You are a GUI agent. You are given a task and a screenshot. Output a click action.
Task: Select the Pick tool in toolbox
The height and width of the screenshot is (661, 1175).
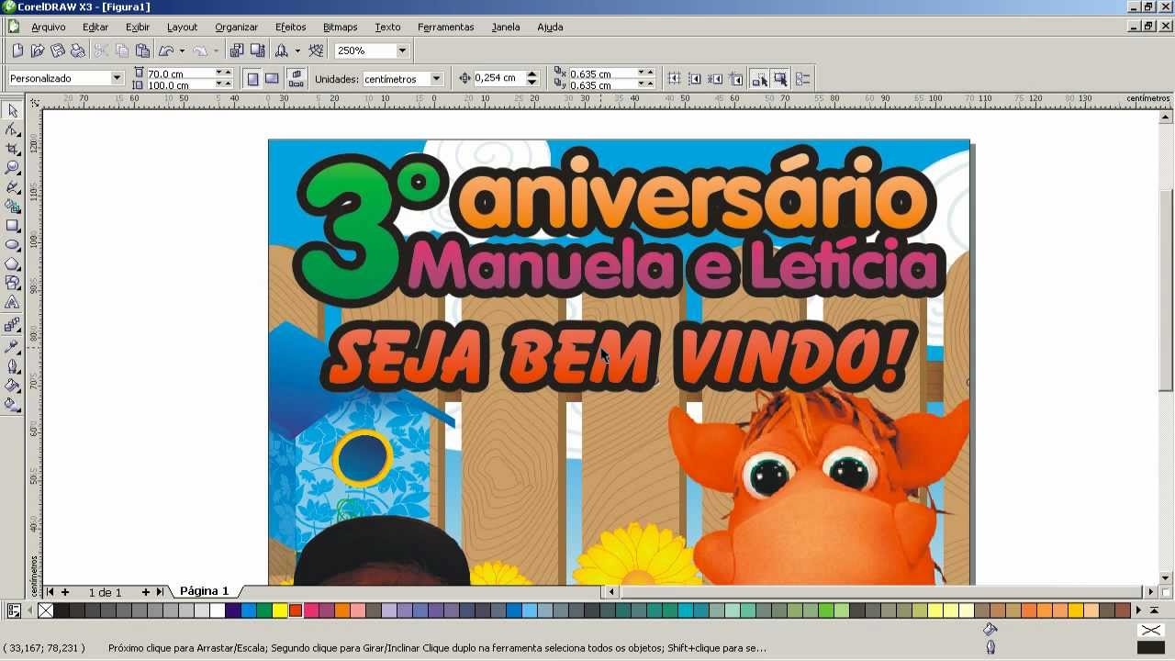click(12, 110)
